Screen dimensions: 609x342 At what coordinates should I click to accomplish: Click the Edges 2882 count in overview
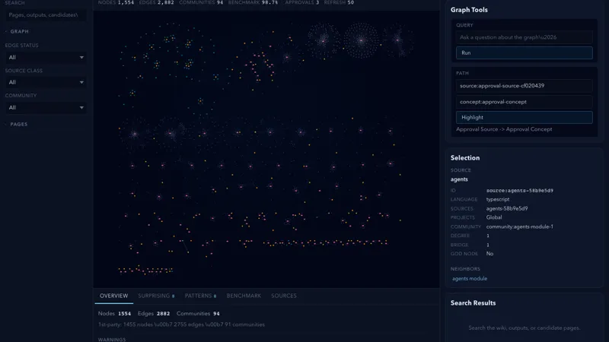pos(154,313)
